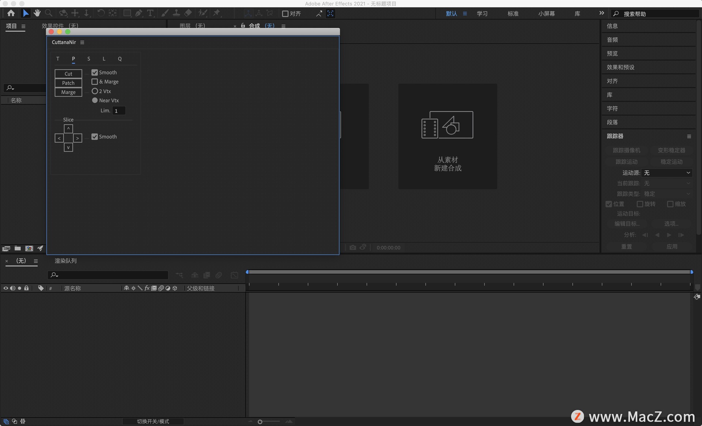The image size is (702, 426).
Task: Create new folder in Project panel
Action: click(x=18, y=248)
